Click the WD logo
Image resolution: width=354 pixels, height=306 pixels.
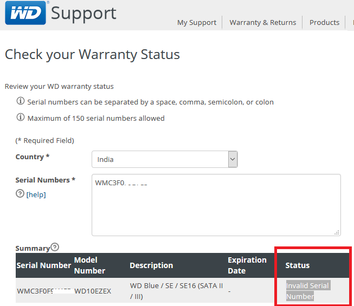(x=25, y=13)
